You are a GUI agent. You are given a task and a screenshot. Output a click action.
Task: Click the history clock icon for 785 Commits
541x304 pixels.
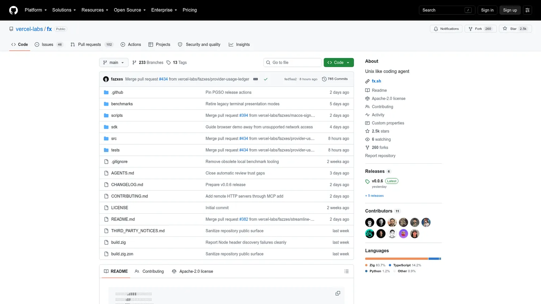tap(324, 79)
